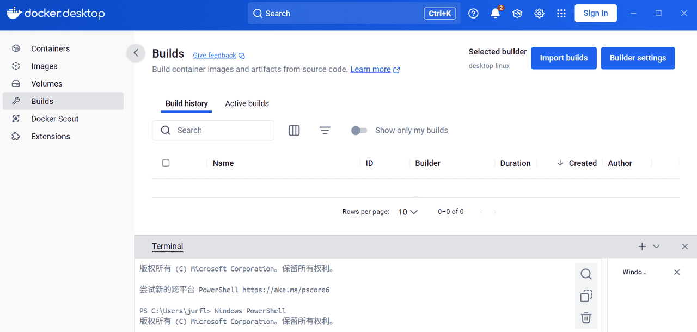Screen dimensions: 697x332
Task: Open the apps grid icon
Action: click(x=561, y=14)
